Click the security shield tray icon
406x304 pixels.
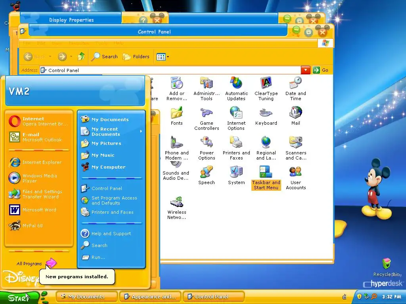[x=359, y=296]
